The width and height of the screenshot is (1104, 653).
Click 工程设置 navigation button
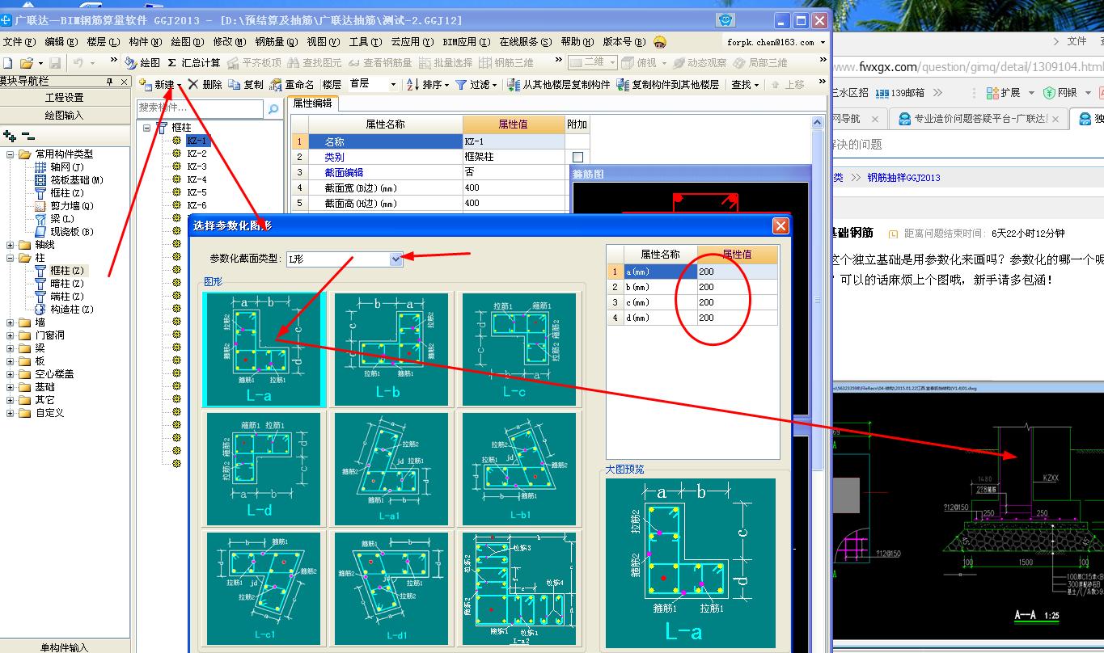coord(65,98)
